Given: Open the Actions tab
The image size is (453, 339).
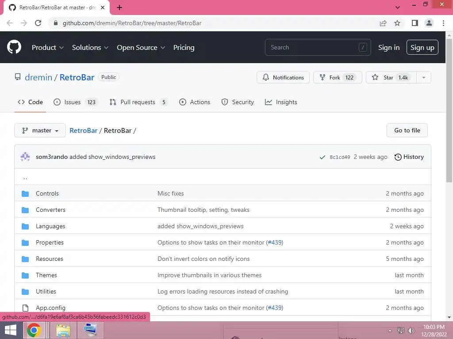Looking at the screenshot, I should pyautogui.click(x=195, y=102).
